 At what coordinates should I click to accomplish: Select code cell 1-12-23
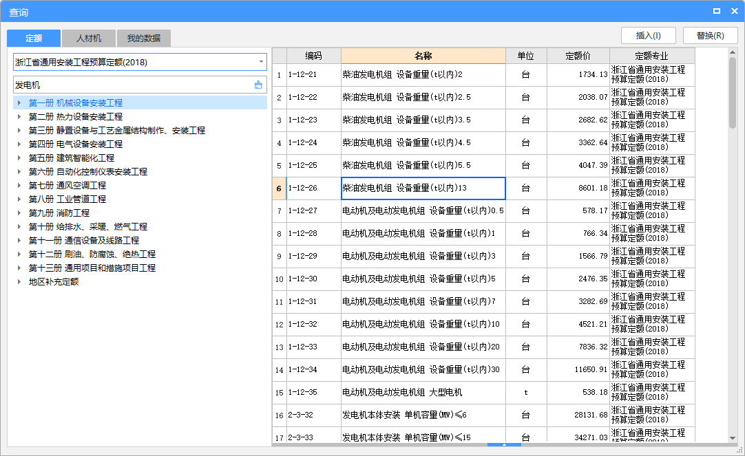[x=313, y=120]
